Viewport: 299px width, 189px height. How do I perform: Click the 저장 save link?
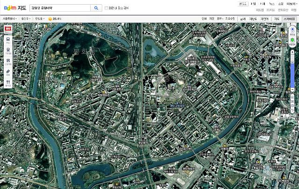tap(212, 19)
